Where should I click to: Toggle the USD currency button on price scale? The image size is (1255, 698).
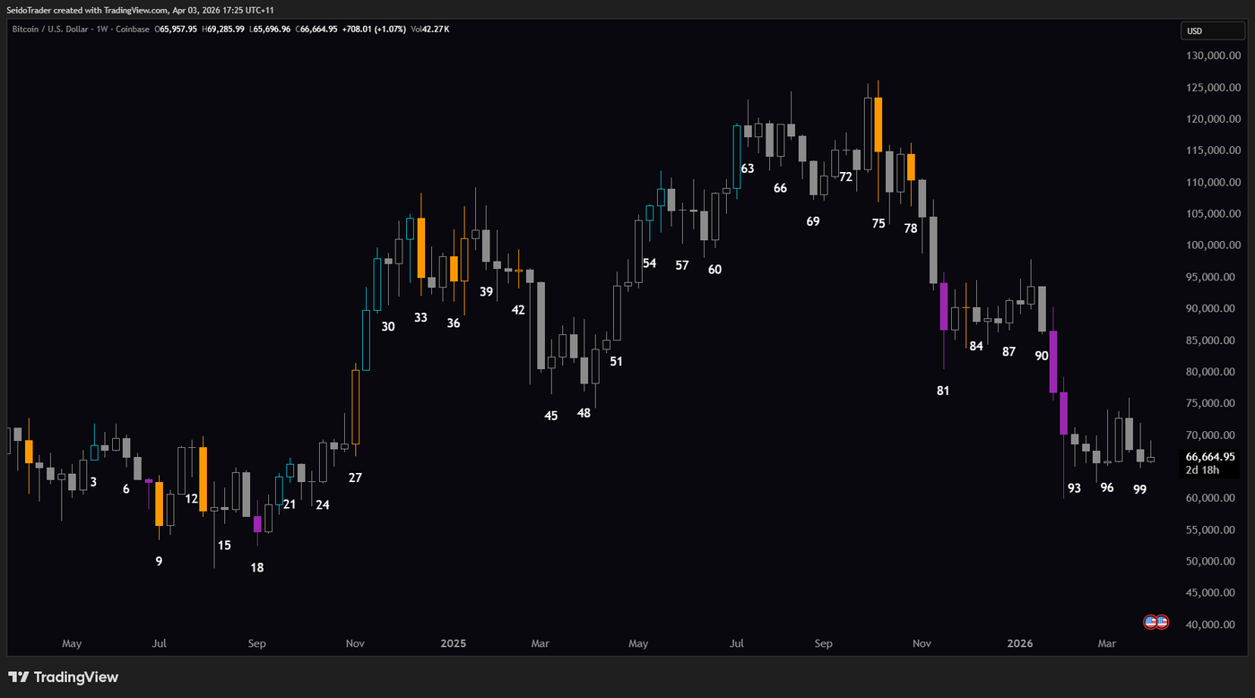(1213, 30)
